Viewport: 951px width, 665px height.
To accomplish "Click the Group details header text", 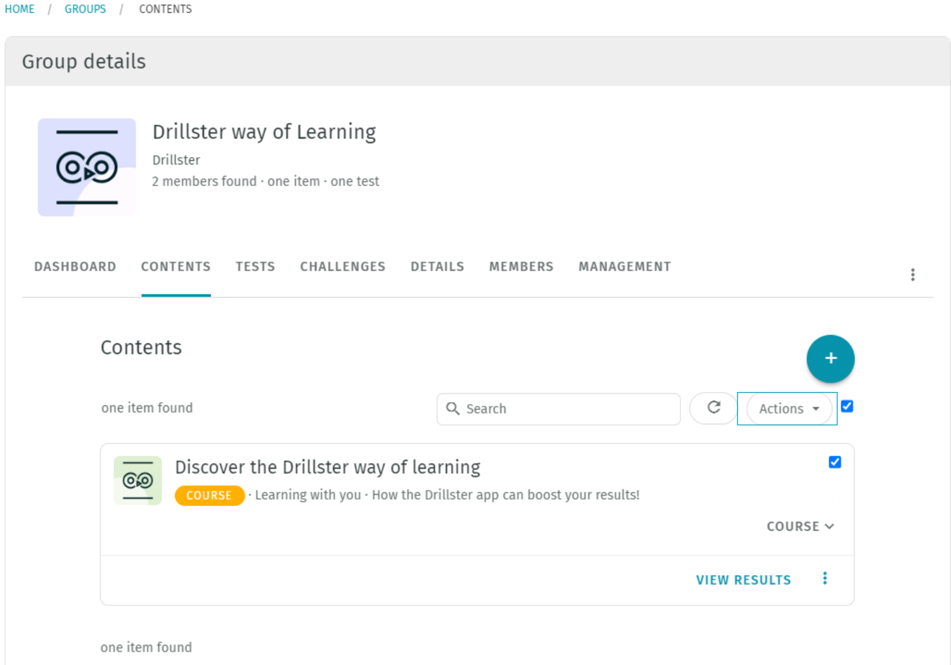I will click(x=84, y=61).
